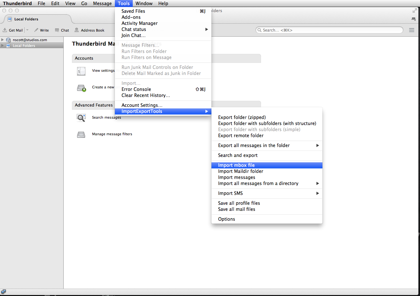Focus the Search… text field
The height and width of the screenshot is (296, 420).
point(329,30)
